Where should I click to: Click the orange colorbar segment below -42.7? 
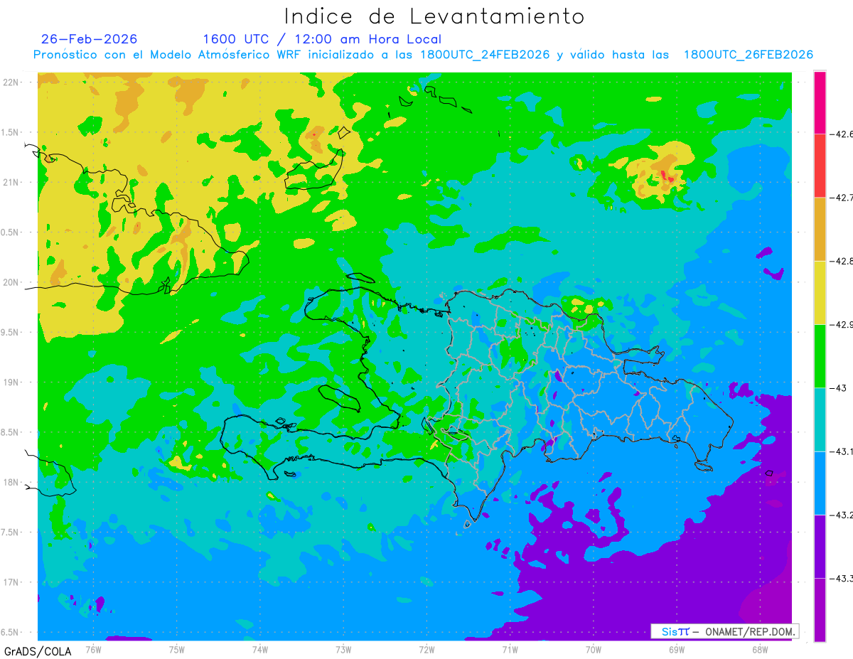tap(820, 229)
